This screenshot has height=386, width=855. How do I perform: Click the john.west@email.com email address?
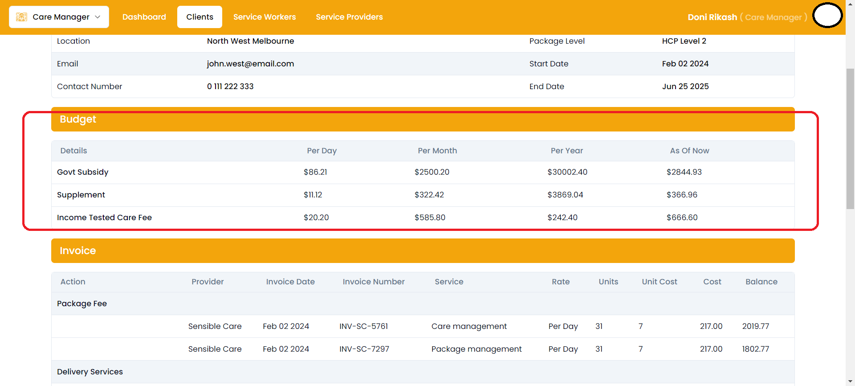pos(250,64)
